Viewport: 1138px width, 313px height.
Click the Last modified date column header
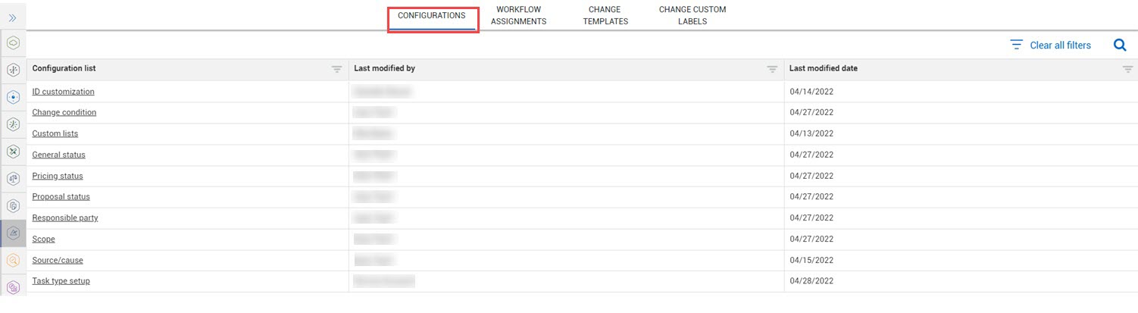tap(824, 68)
